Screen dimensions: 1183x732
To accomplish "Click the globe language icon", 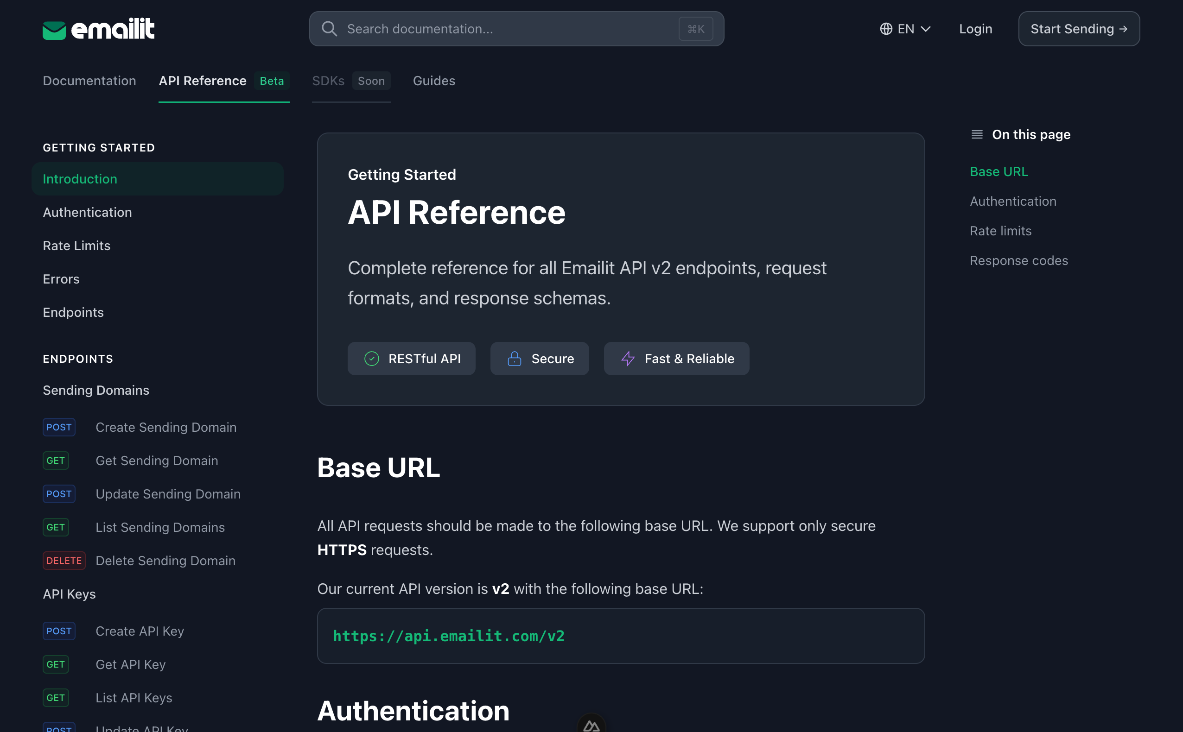I will point(885,29).
